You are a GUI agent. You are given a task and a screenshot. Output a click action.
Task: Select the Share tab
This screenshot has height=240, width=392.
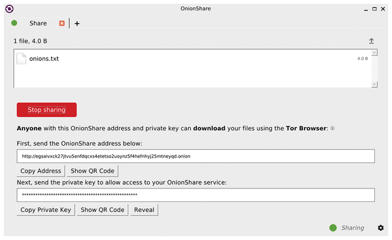coord(38,24)
